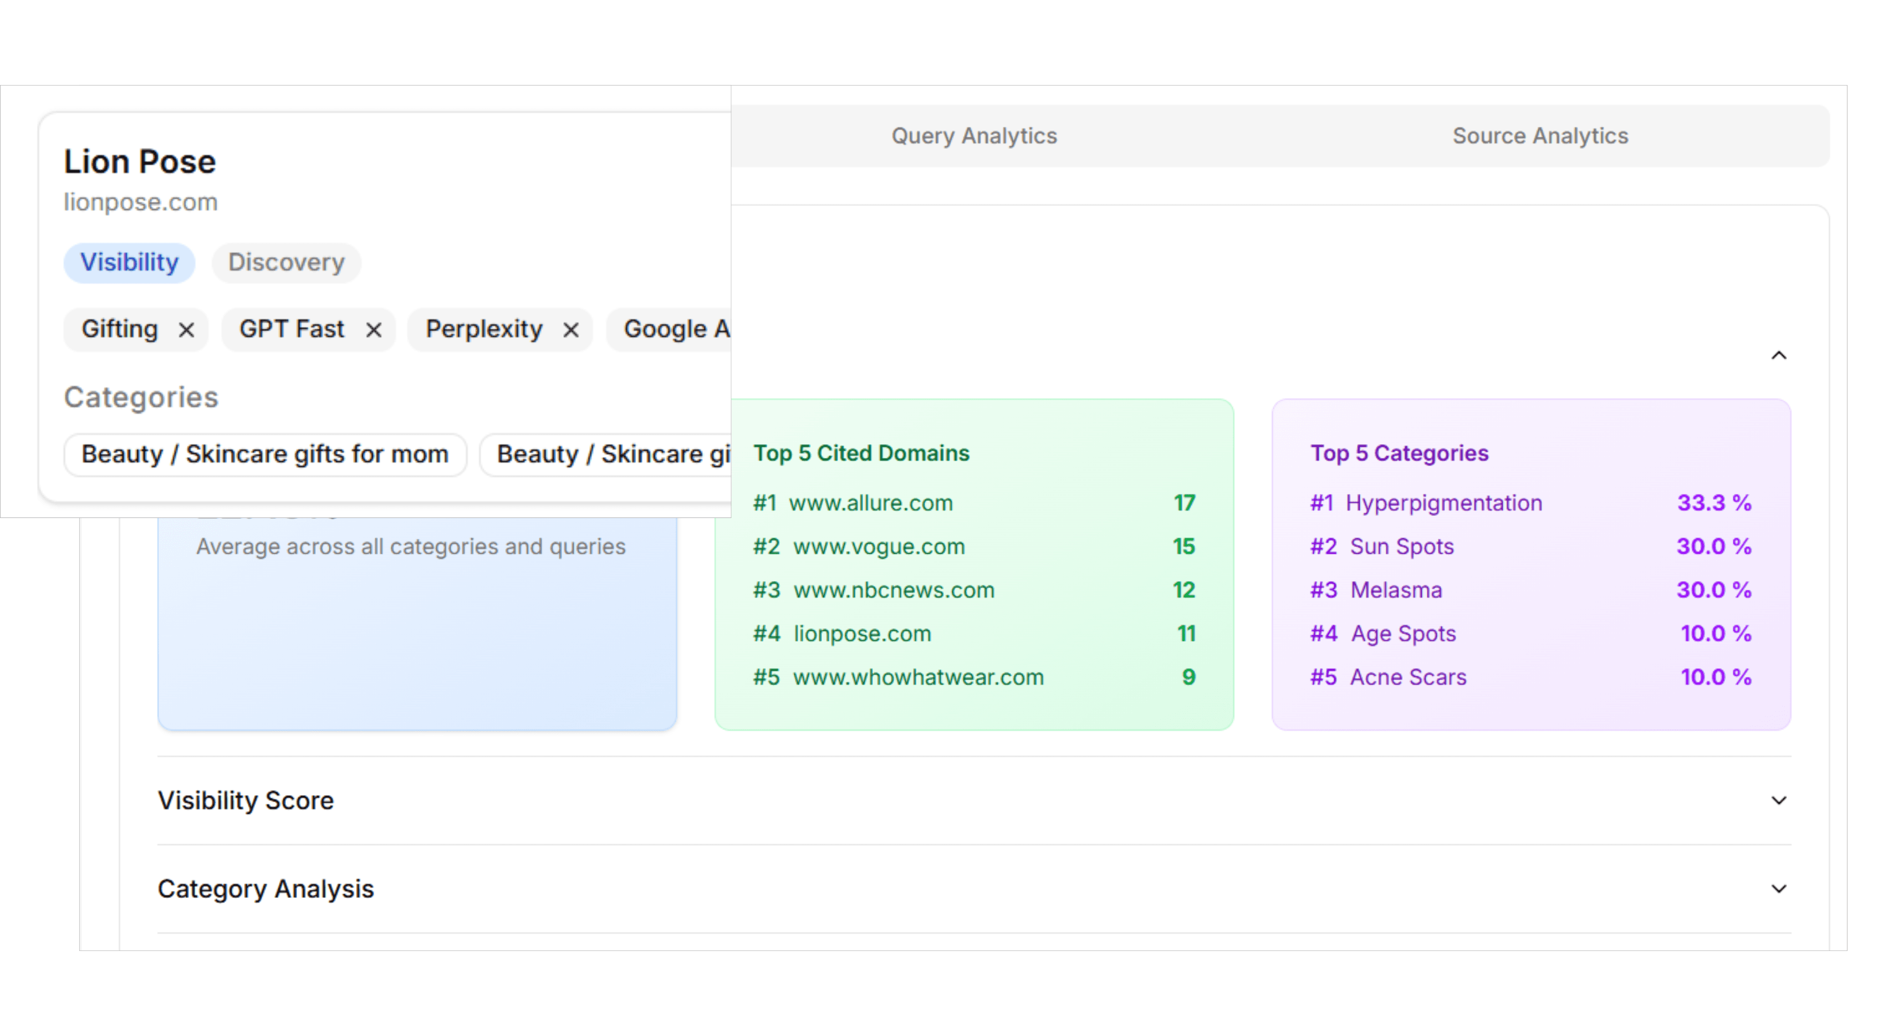1878x1036 pixels.
Task: Remove the GPT Fast filter chip
Action: 373,330
